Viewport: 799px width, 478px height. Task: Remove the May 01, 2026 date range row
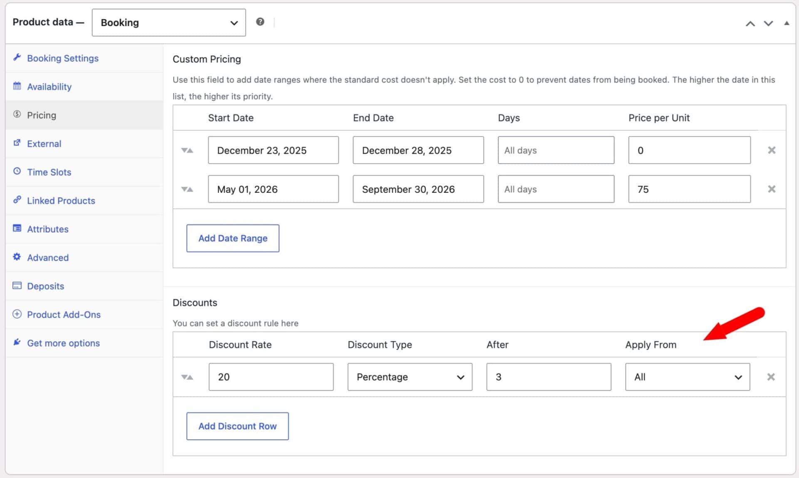coord(772,189)
